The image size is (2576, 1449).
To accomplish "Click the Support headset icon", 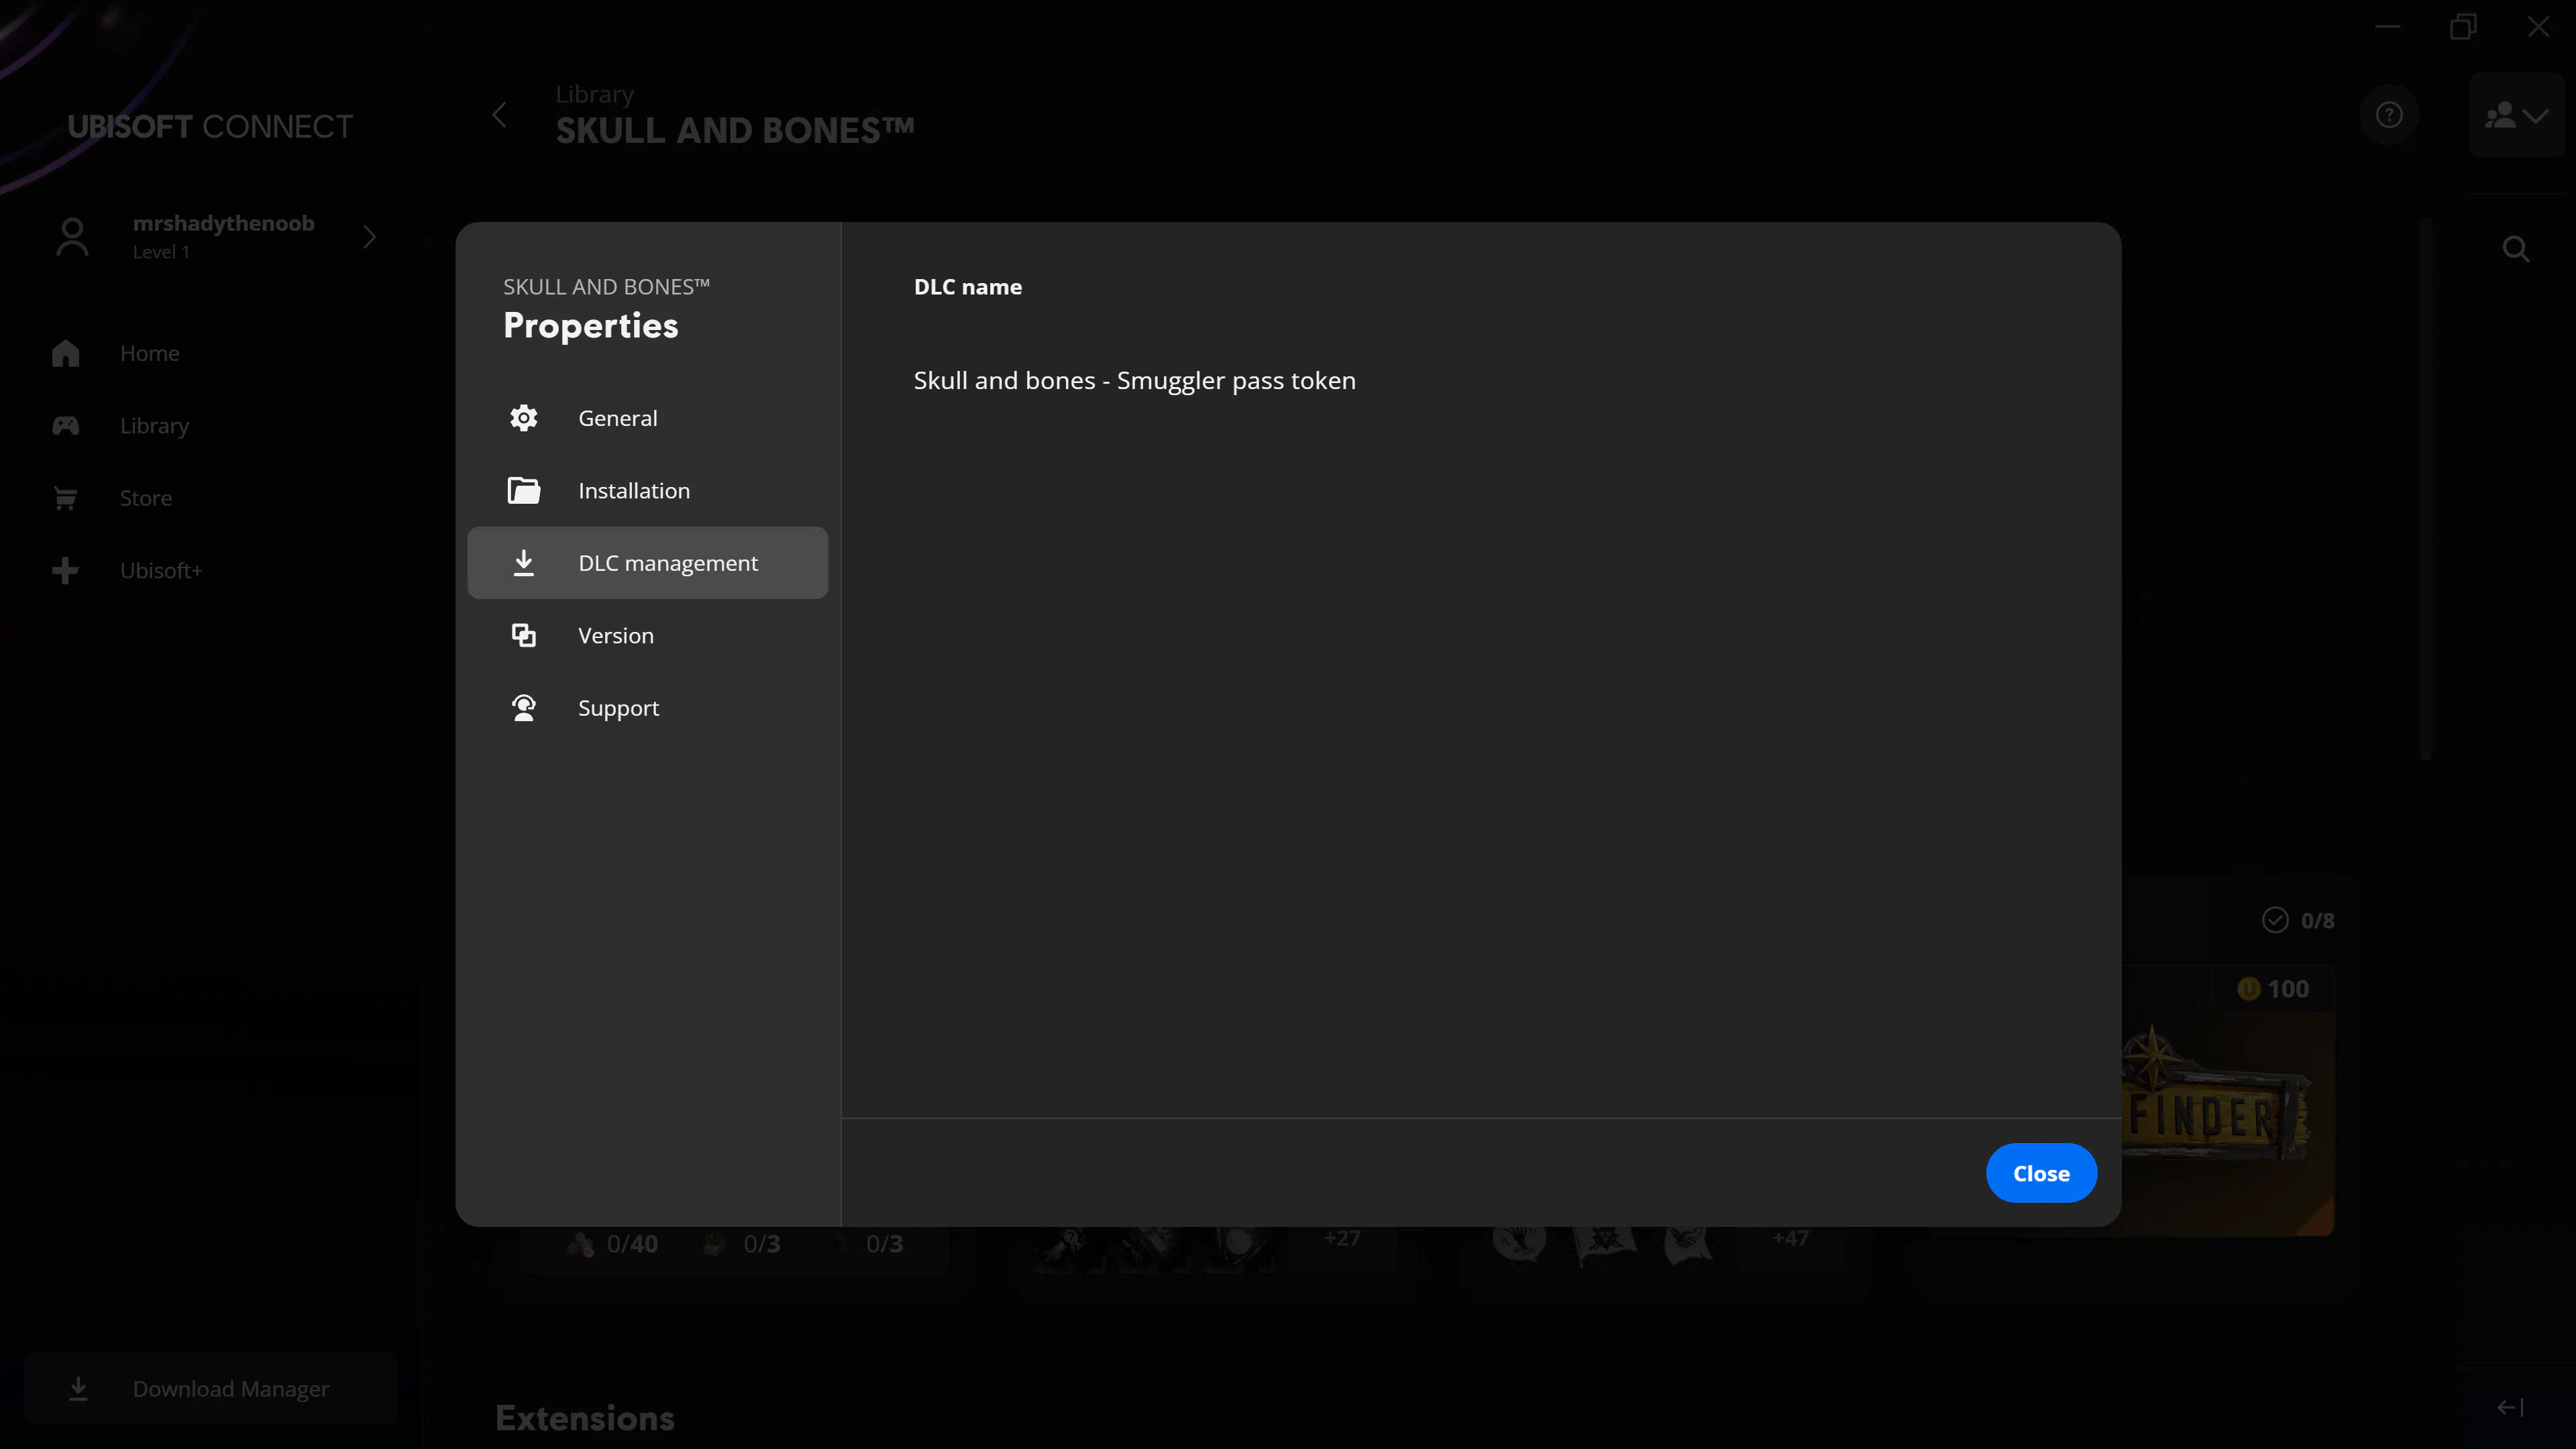I will [523, 708].
